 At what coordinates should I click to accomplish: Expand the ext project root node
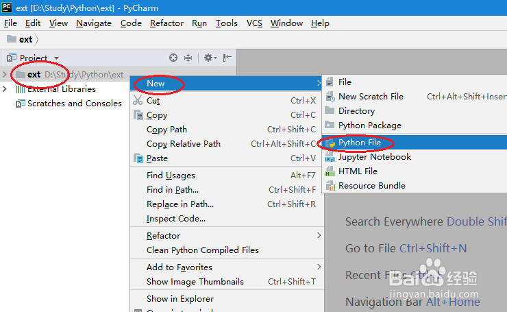(4, 75)
